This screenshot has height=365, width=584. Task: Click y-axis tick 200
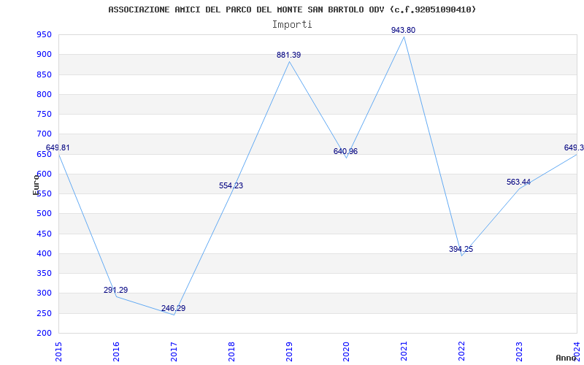point(44,334)
